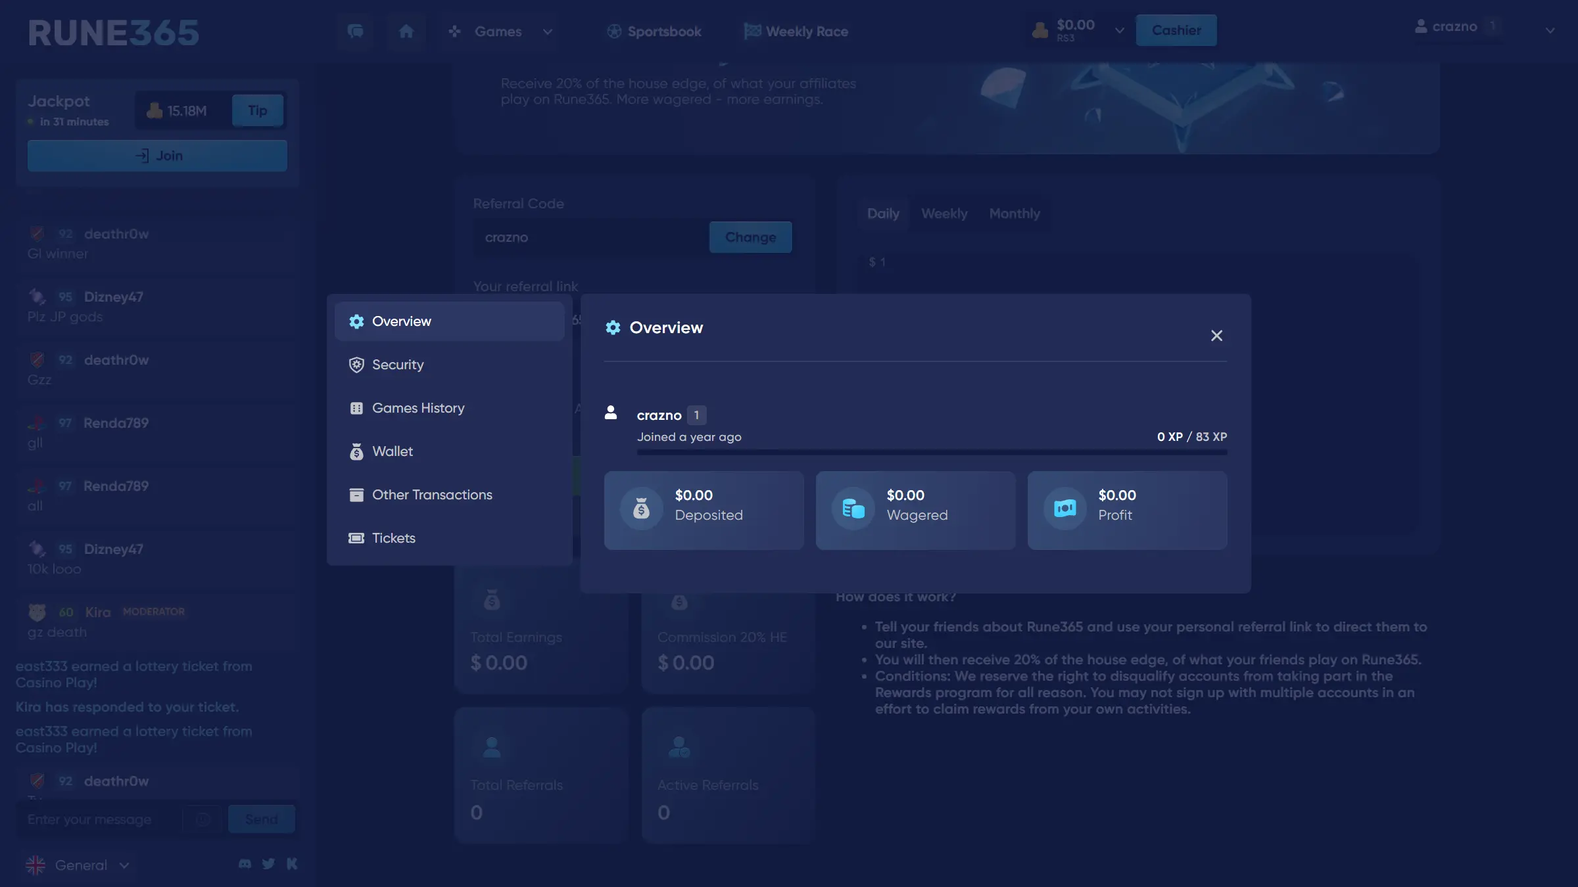Join the Jackpot
Viewport: 1578px width, 887px height.
[157, 156]
